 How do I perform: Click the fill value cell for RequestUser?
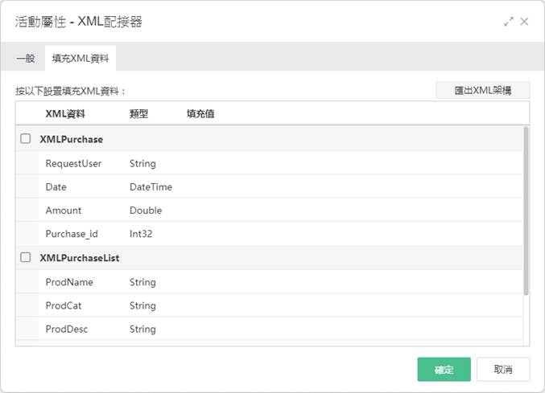[353, 163]
